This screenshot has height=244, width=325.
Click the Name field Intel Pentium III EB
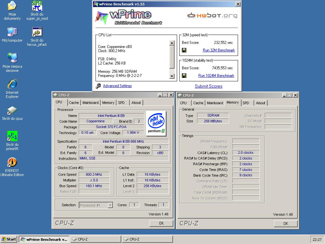(x=111, y=116)
